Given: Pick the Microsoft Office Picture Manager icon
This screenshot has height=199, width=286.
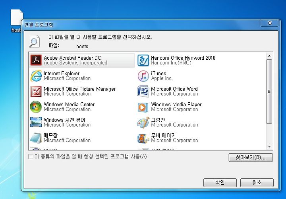Looking at the screenshot, I should point(36,92).
